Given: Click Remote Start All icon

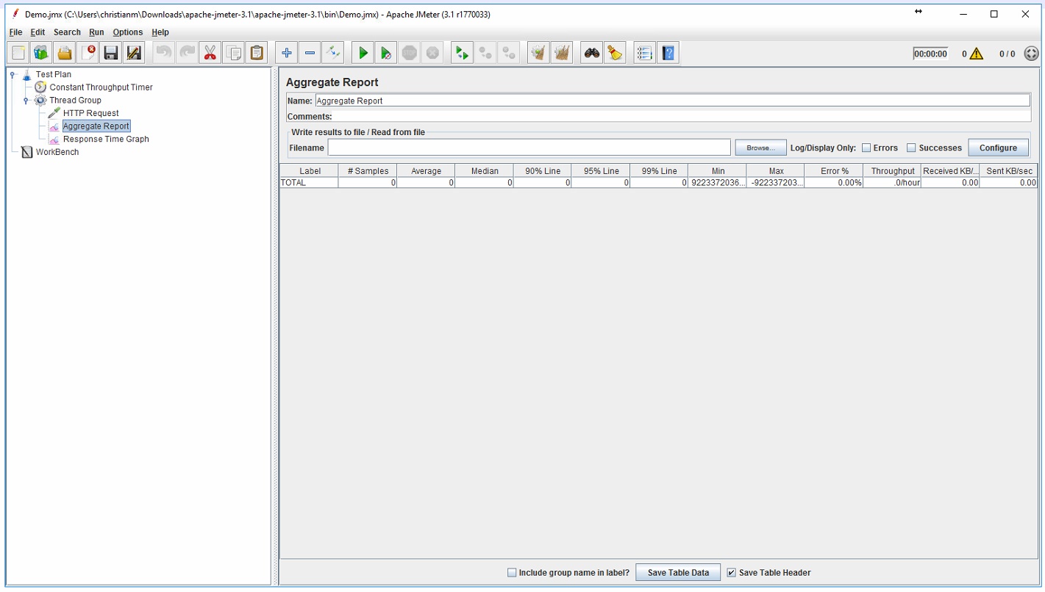Looking at the screenshot, I should 462,53.
